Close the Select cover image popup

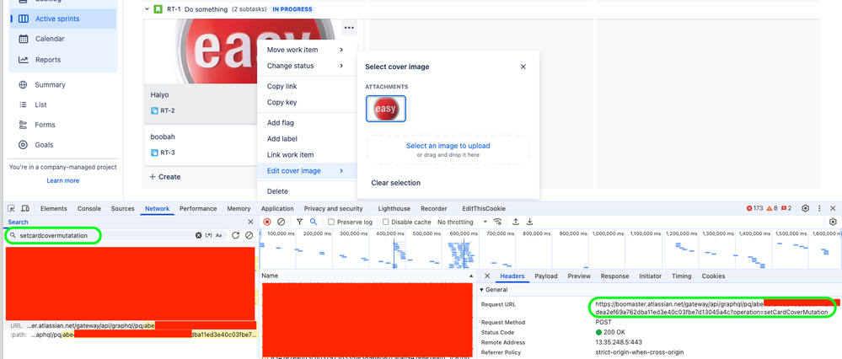coord(523,67)
